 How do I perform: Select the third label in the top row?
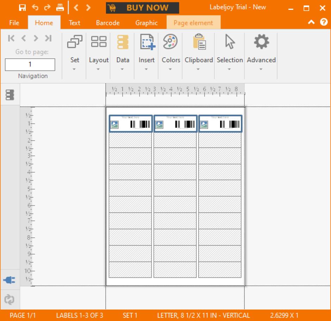tap(220, 123)
